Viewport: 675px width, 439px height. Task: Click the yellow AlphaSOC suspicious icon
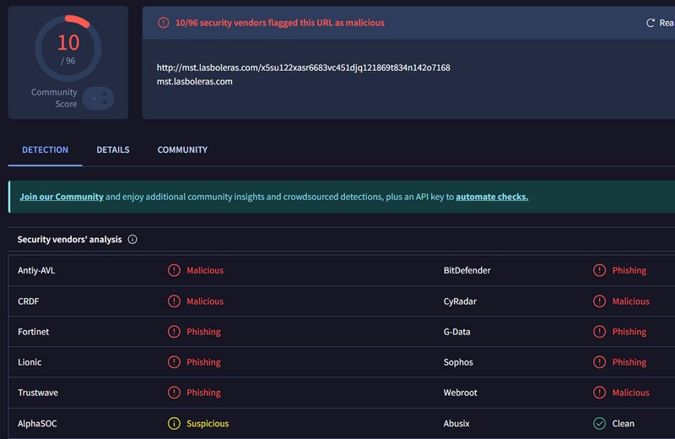tap(174, 424)
